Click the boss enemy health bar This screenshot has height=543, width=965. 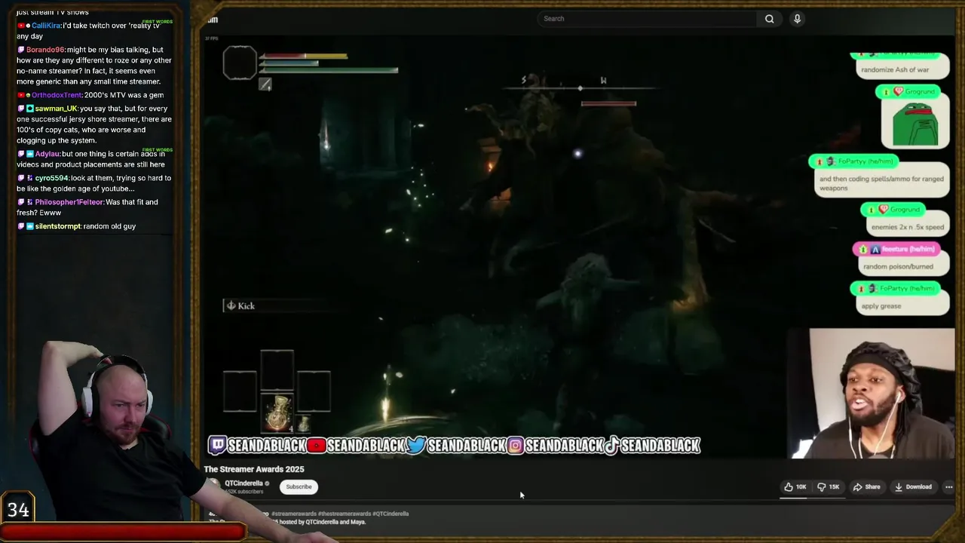(x=608, y=104)
